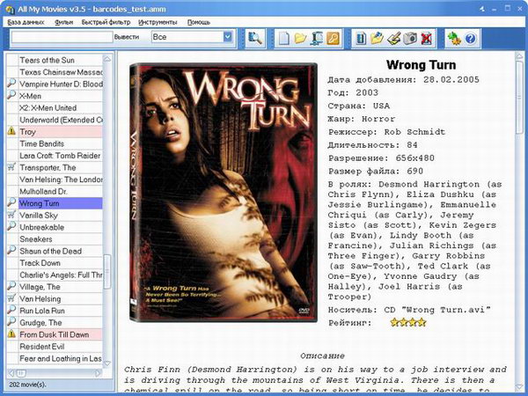This screenshot has height=396, width=528.
Task: Click the four-star rating for Wrong Turn
Action: pos(407,323)
